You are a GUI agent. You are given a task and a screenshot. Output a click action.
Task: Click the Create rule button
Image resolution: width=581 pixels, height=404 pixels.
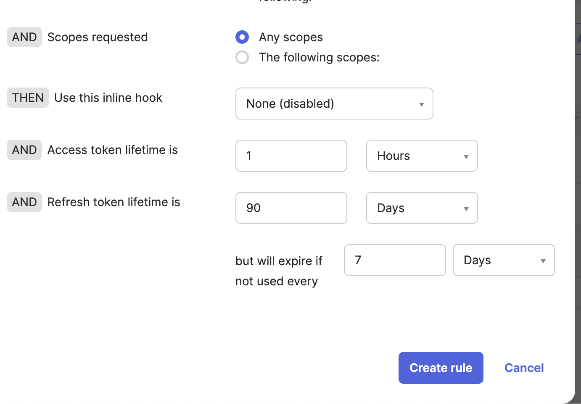[441, 367]
